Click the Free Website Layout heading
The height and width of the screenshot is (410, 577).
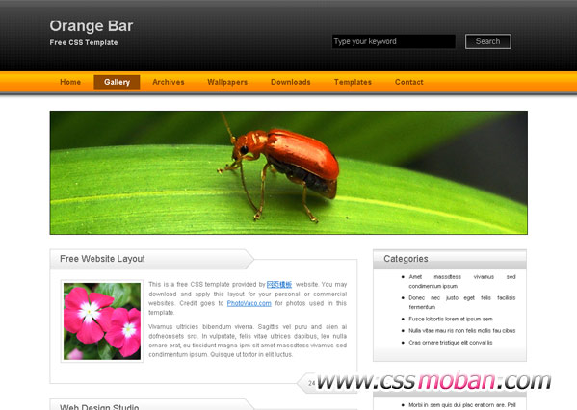click(102, 259)
